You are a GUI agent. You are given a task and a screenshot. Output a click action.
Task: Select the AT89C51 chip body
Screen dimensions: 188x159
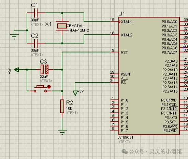tap(149, 76)
